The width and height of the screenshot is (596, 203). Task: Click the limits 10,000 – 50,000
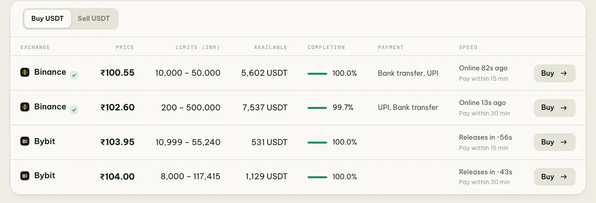188,73
